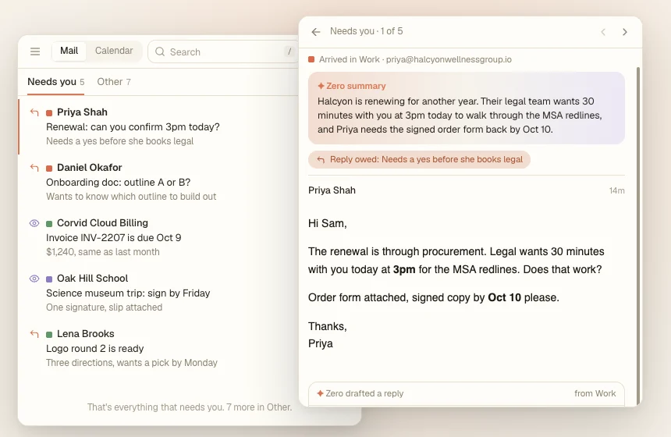This screenshot has height=437, width=671.
Task: Click the Needs you · 1 of 5 header
Action: [x=366, y=31]
